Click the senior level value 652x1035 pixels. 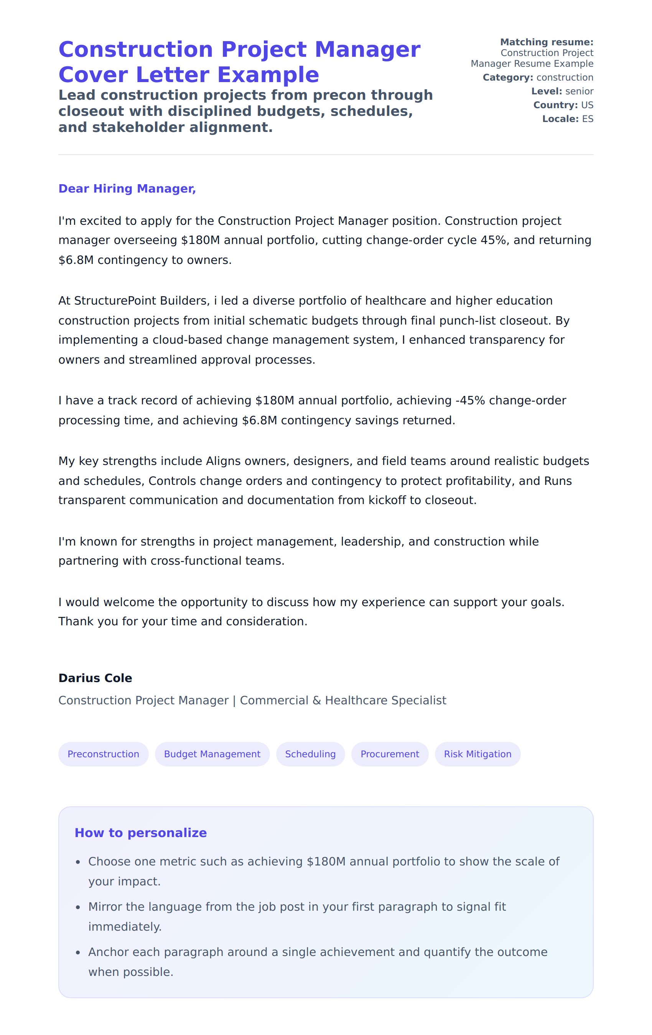tap(579, 91)
